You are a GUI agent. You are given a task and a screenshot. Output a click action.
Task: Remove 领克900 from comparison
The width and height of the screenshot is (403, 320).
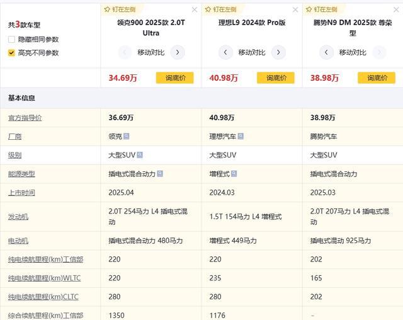pos(195,10)
